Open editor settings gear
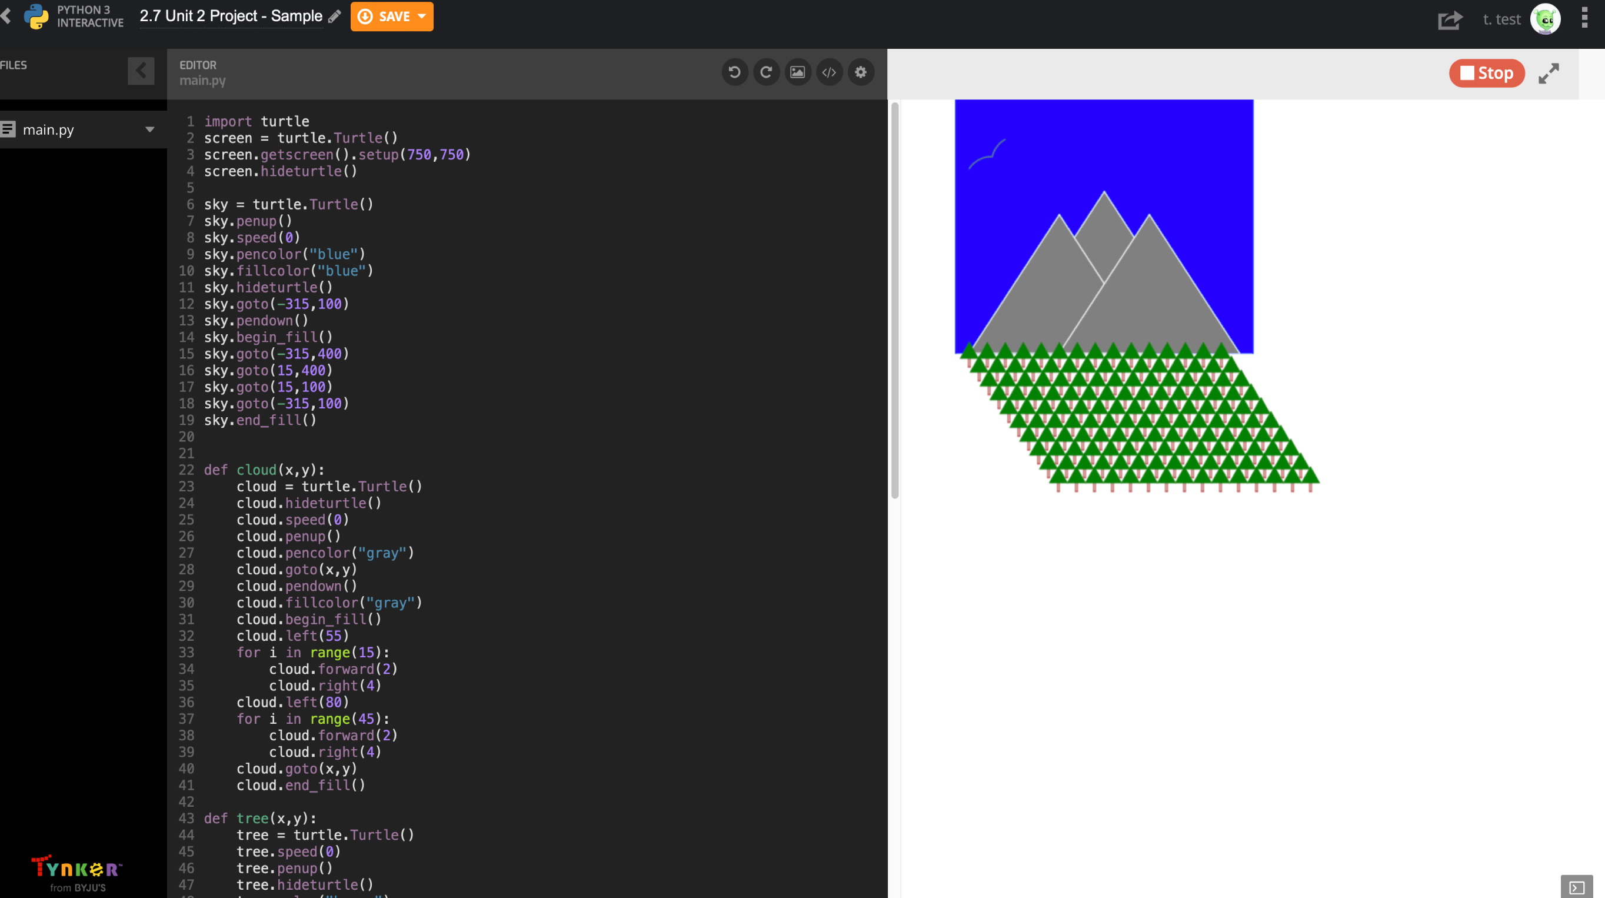Viewport: 1605px width, 898px height. (861, 72)
